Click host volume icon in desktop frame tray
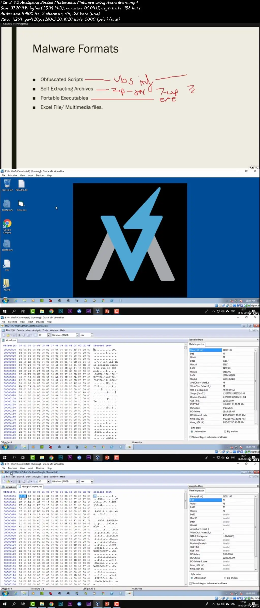The image size is (260, 608). coord(223,311)
